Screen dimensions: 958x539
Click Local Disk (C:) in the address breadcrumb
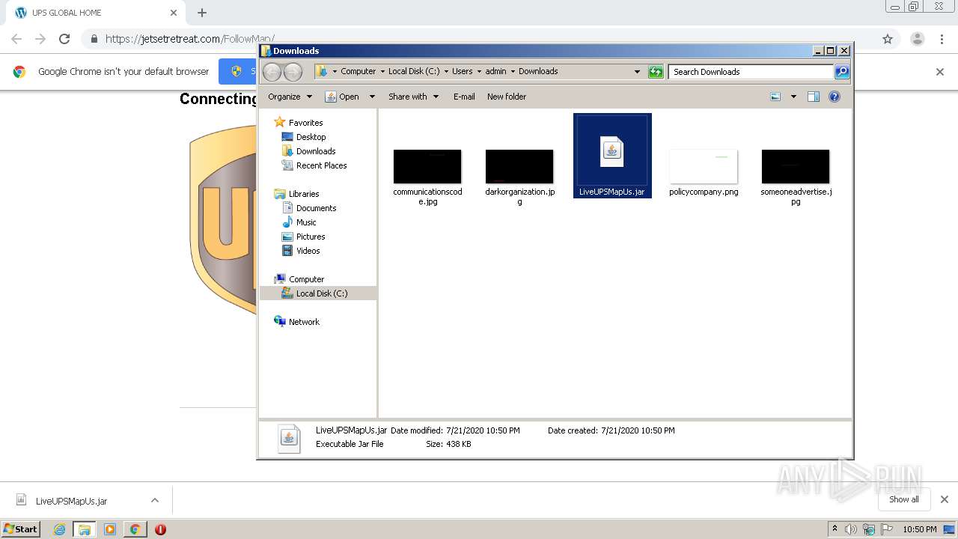(x=414, y=71)
